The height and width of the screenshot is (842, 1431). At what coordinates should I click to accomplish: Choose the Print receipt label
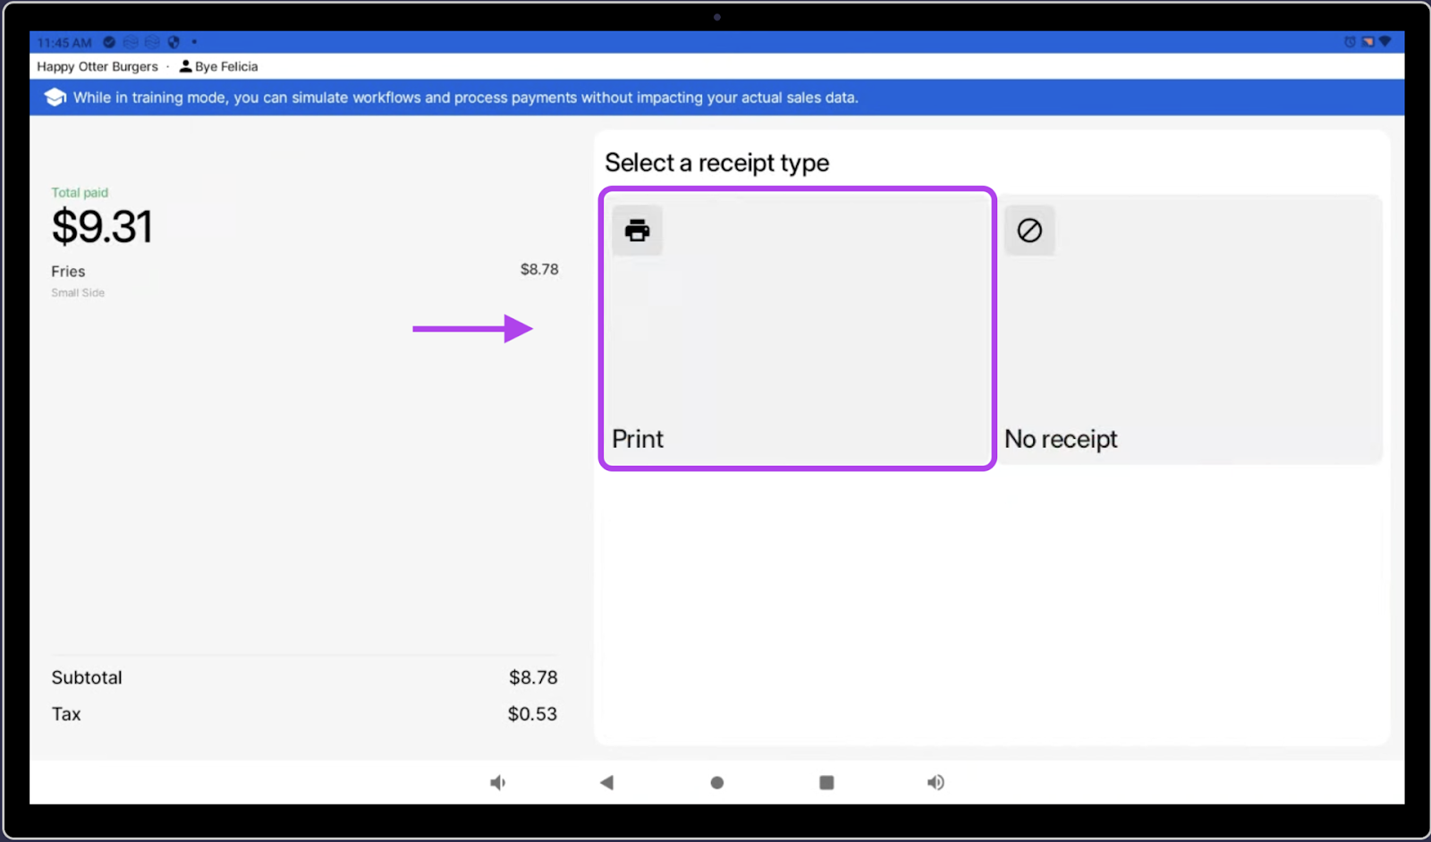pyautogui.click(x=638, y=439)
